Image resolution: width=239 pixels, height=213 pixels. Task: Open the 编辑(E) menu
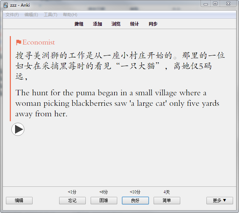point(31,15)
